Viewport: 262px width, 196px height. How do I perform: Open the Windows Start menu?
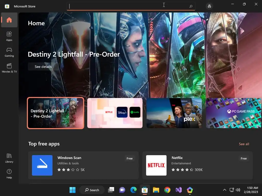[x=72, y=190]
